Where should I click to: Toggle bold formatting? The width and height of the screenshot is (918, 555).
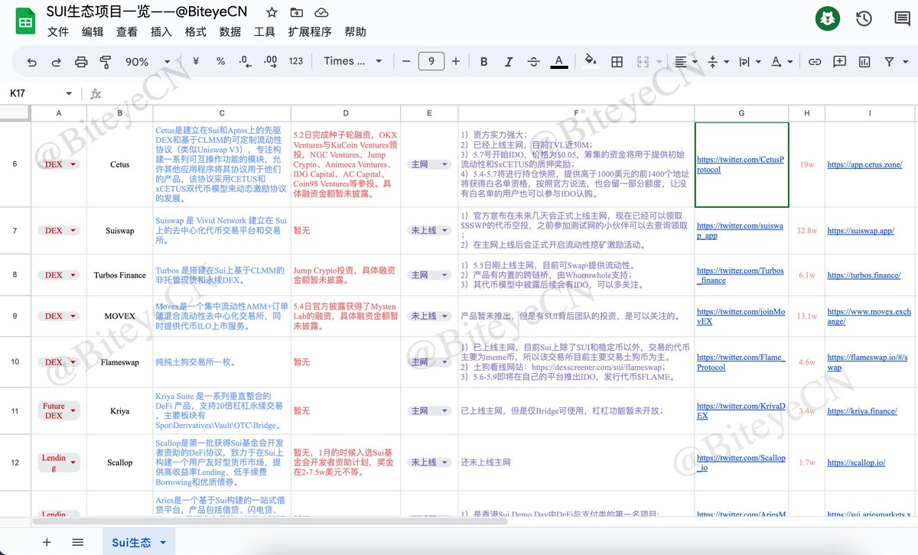pyautogui.click(x=484, y=62)
